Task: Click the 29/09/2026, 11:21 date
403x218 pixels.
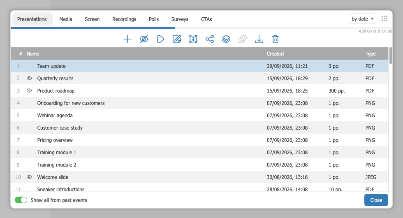Action: pos(287,66)
